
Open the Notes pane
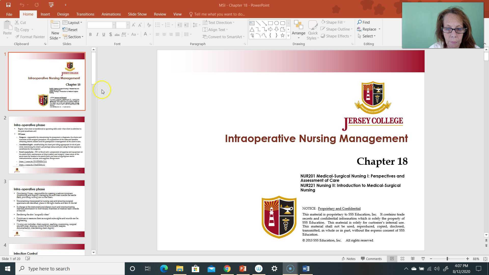[x=349, y=258]
